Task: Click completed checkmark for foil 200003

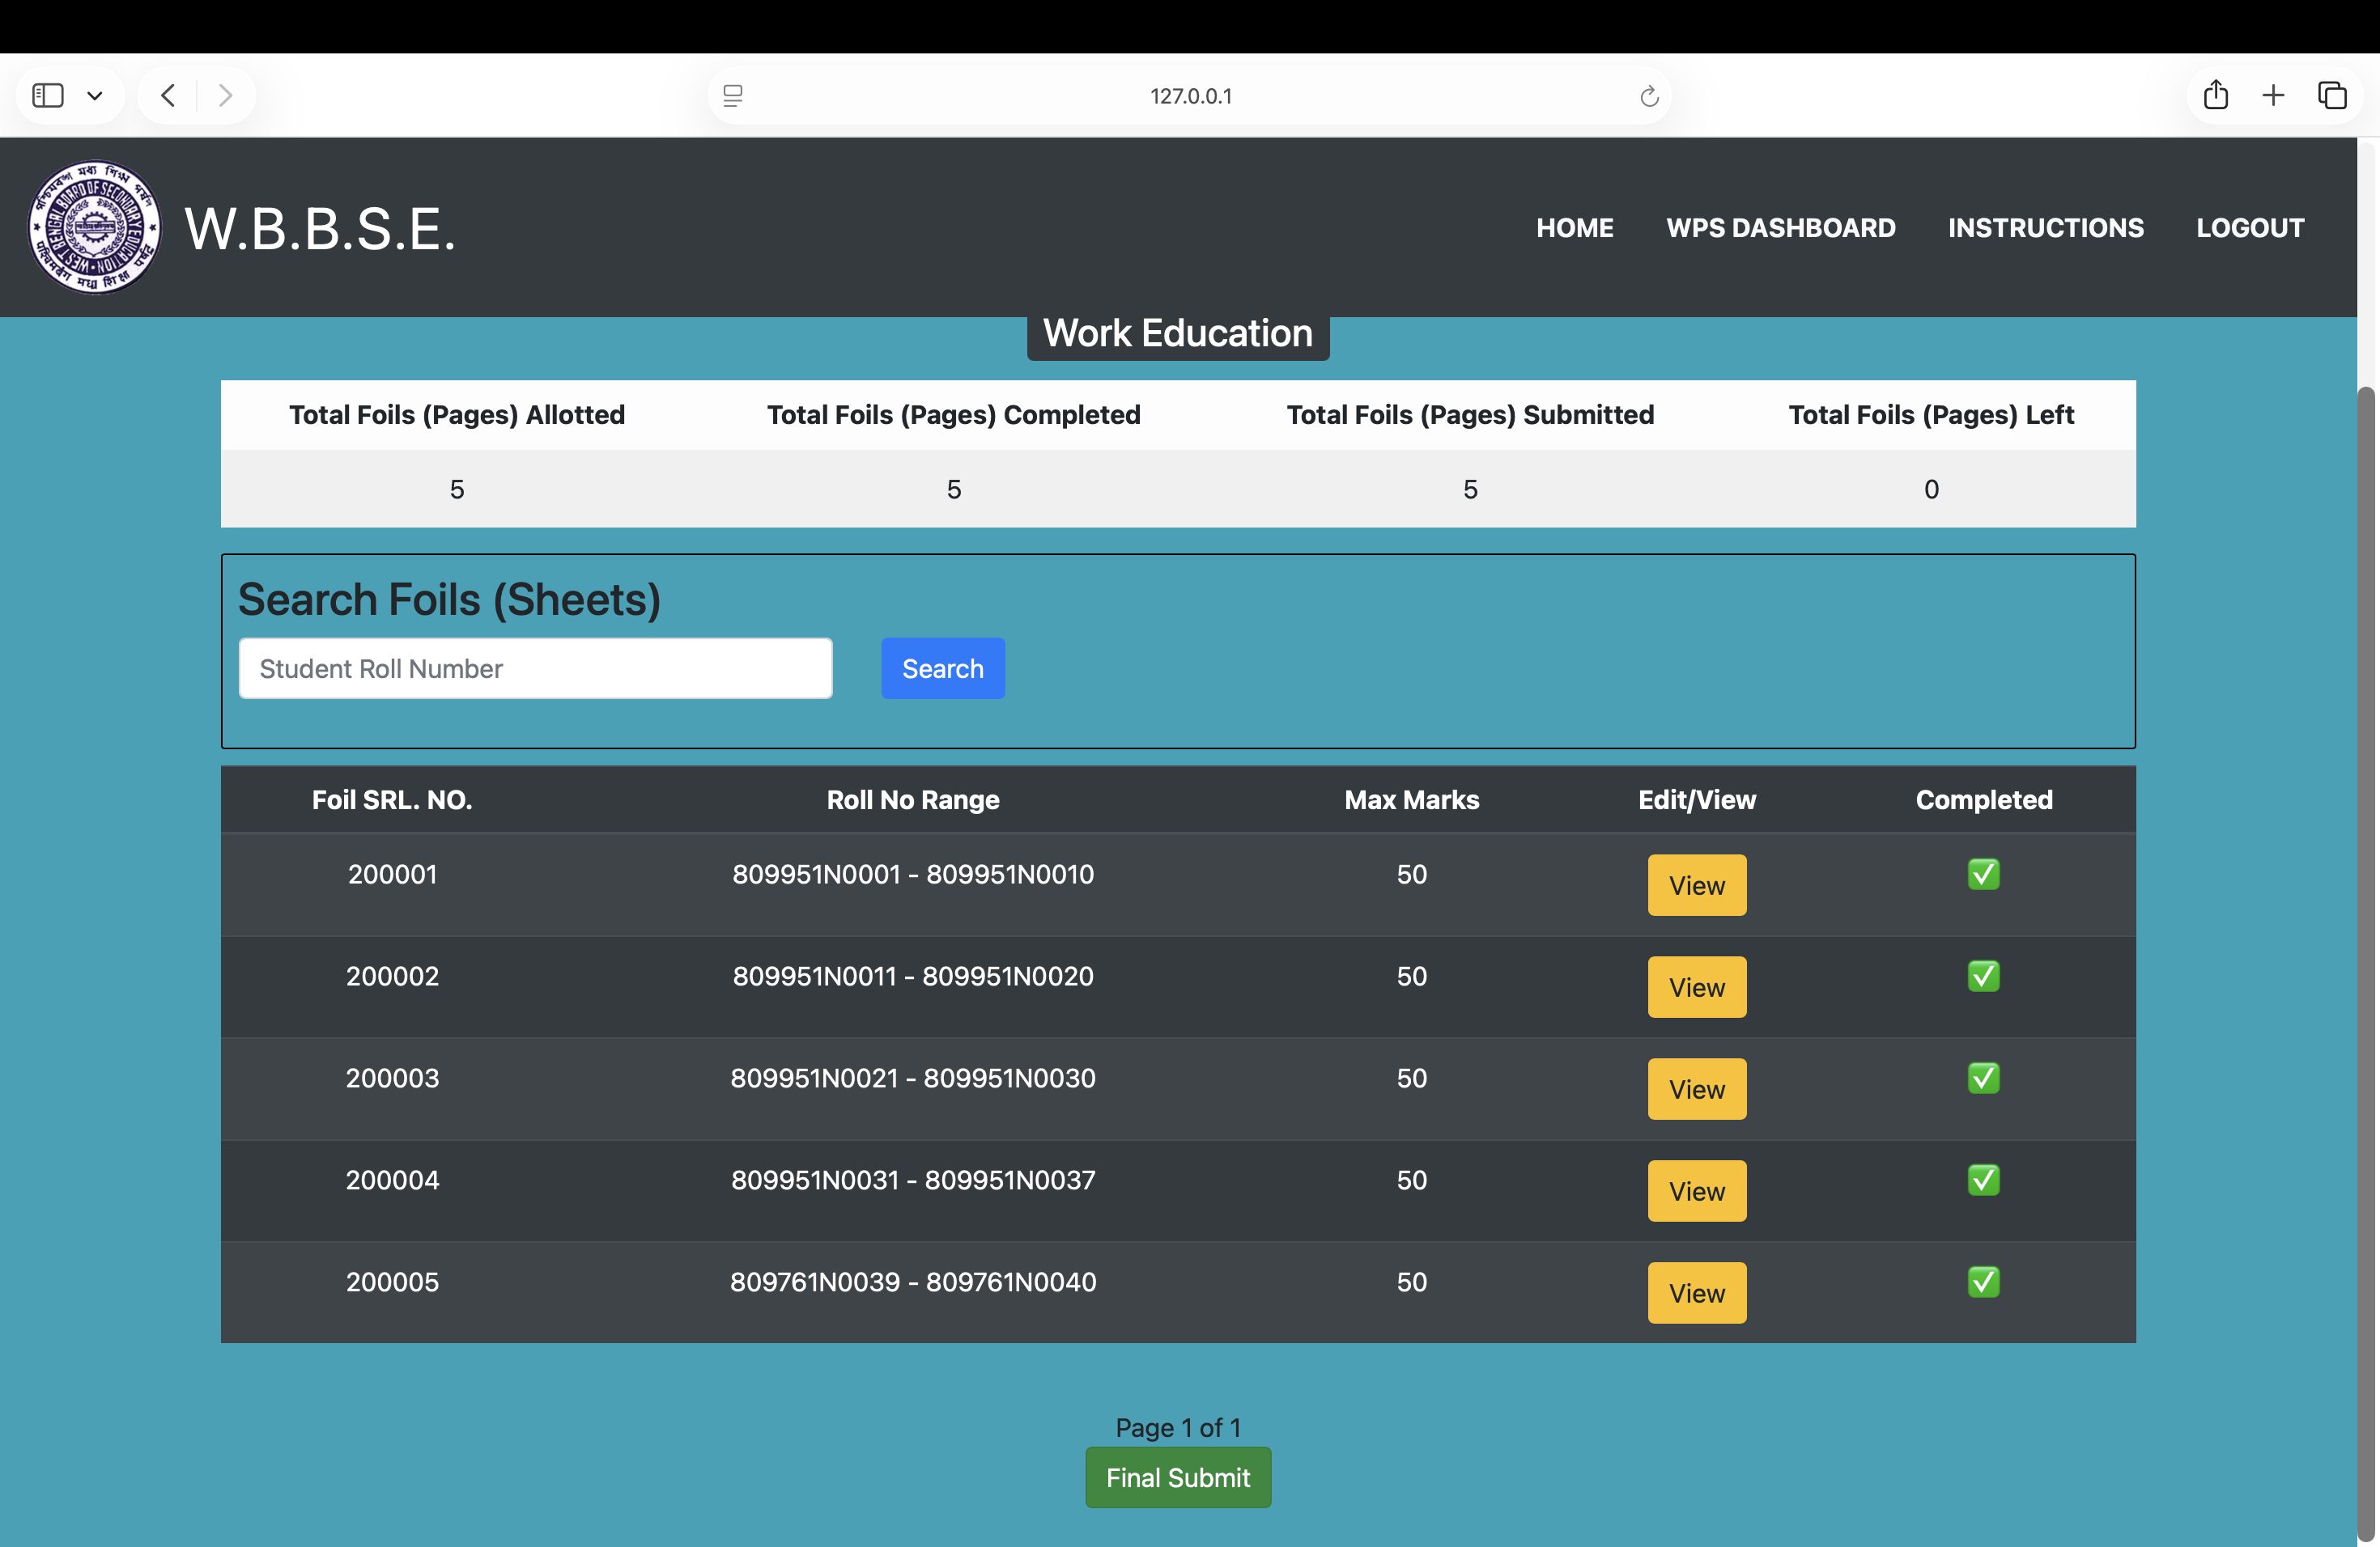Action: coord(1983,1079)
